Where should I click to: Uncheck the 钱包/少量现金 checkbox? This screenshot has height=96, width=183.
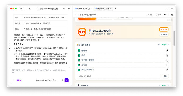coord(79,70)
